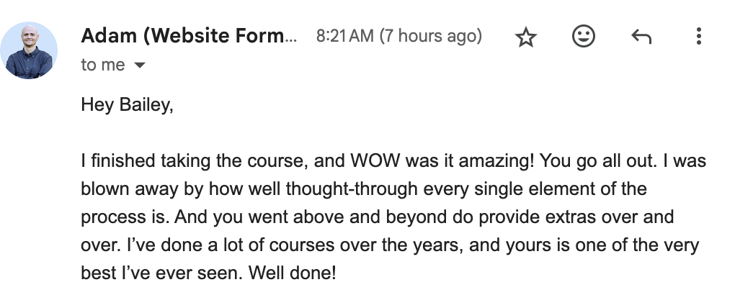Screen dimensions: 735x295
Task: Expand the "to me" recipient details arrow
Action: 140,65
